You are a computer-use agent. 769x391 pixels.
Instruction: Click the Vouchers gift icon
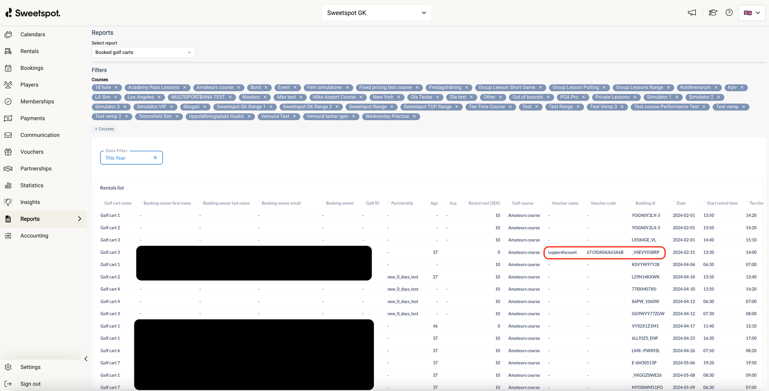pyautogui.click(x=8, y=152)
